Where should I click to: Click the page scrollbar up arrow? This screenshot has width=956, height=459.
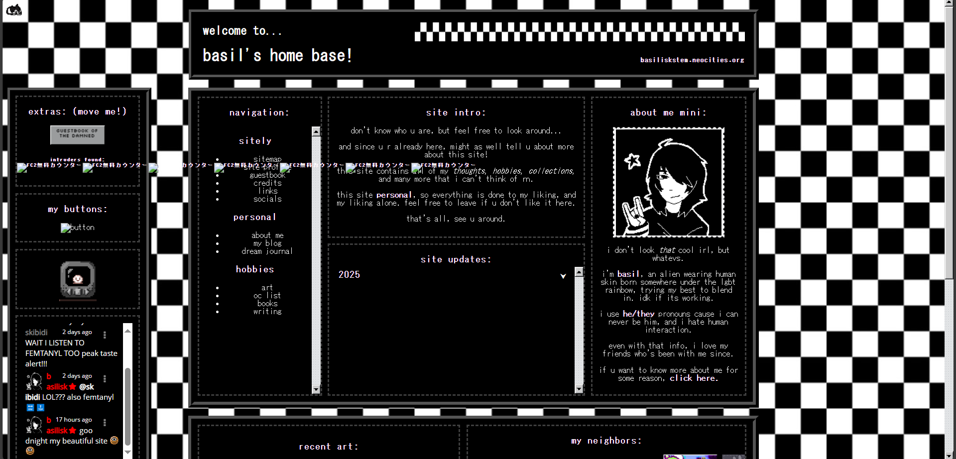coord(950,4)
